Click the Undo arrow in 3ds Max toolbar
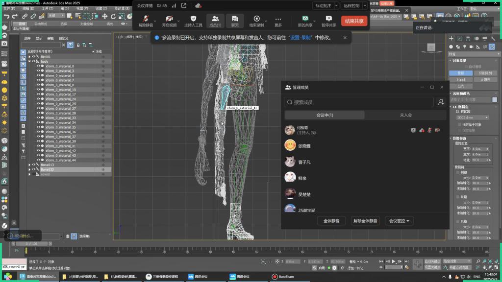Viewport: 502px width, 282px height. click(x=6, y=16)
